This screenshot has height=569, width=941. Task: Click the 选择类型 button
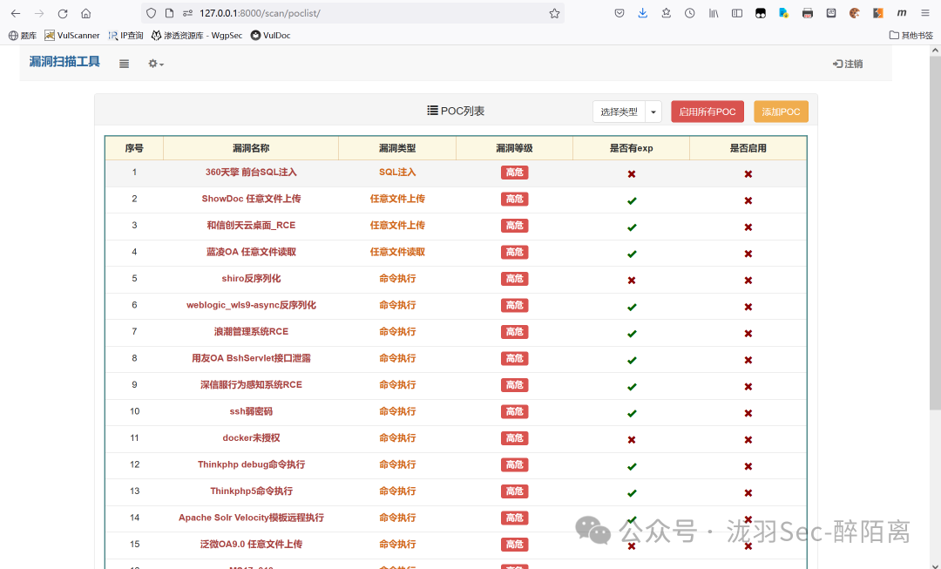coord(619,112)
